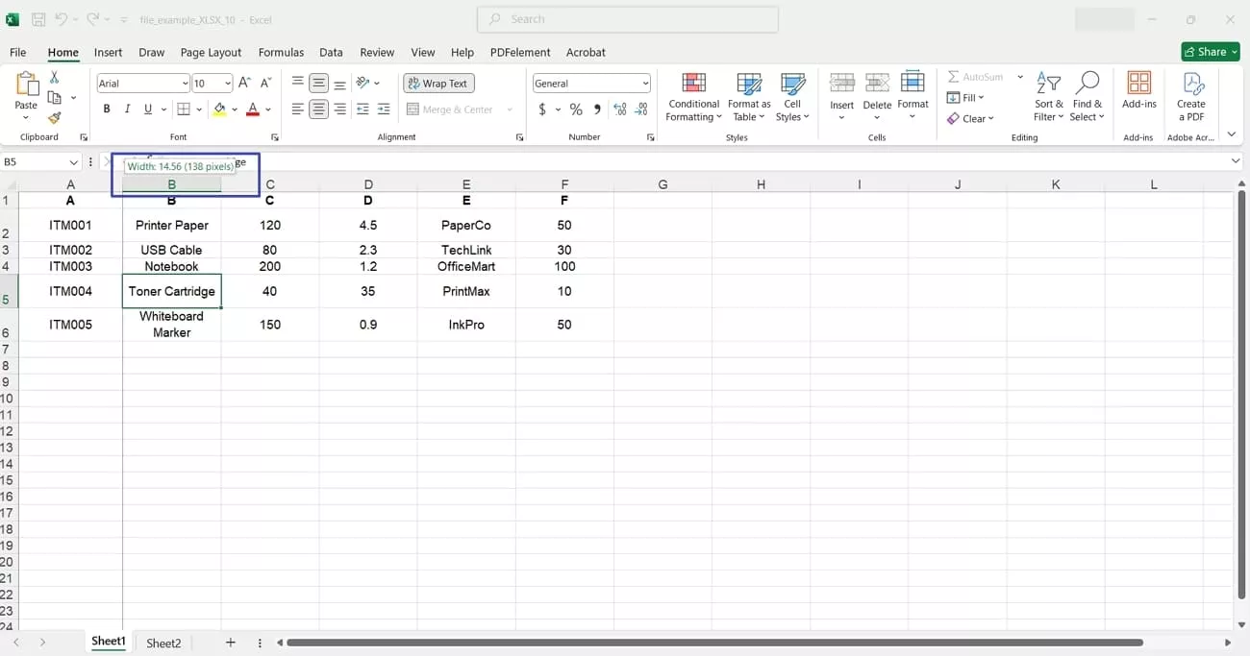Open the Underline icon
The width and height of the screenshot is (1250, 656).
146,109
